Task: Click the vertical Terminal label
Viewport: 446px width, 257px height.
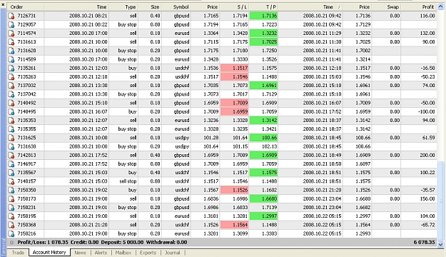Action: (3, 247)
